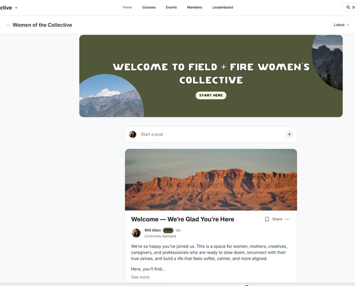
Task: Click the Start a post input field
Action: (211, 134)
